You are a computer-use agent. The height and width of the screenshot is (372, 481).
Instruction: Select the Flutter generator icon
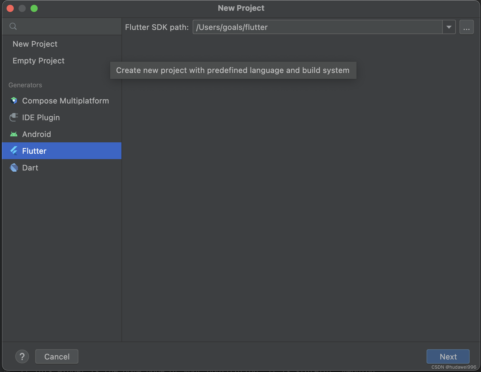(14, 151)
